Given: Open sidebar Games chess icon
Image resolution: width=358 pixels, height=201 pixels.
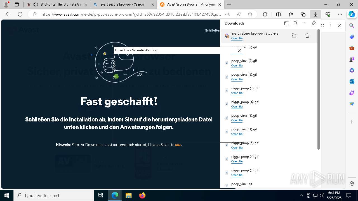Looking at the screenshot, I should (x=352, y=59).
